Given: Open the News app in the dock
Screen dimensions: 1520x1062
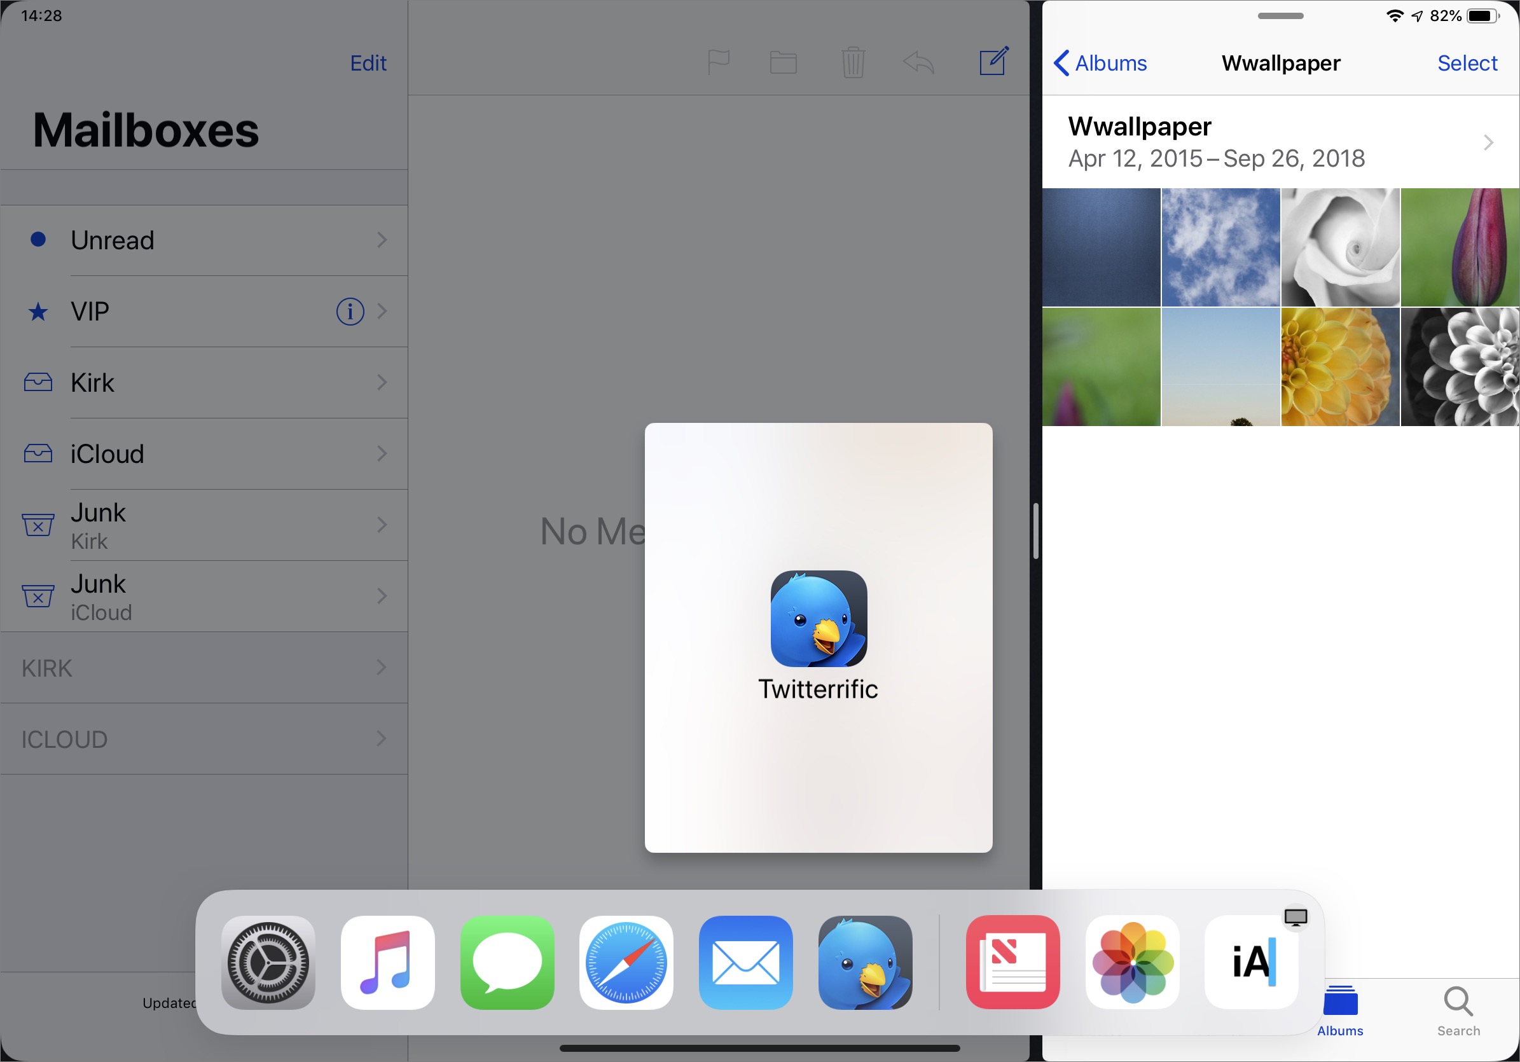Looking at the screenshot, I should [1013, 962].
